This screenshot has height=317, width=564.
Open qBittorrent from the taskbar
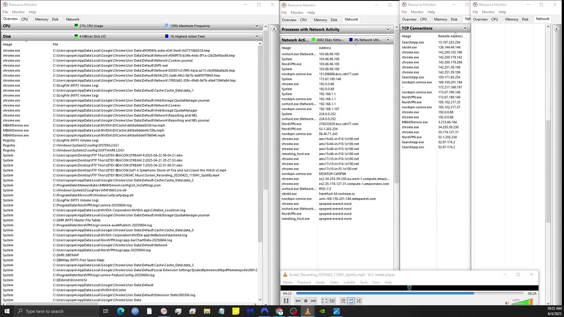135,311
